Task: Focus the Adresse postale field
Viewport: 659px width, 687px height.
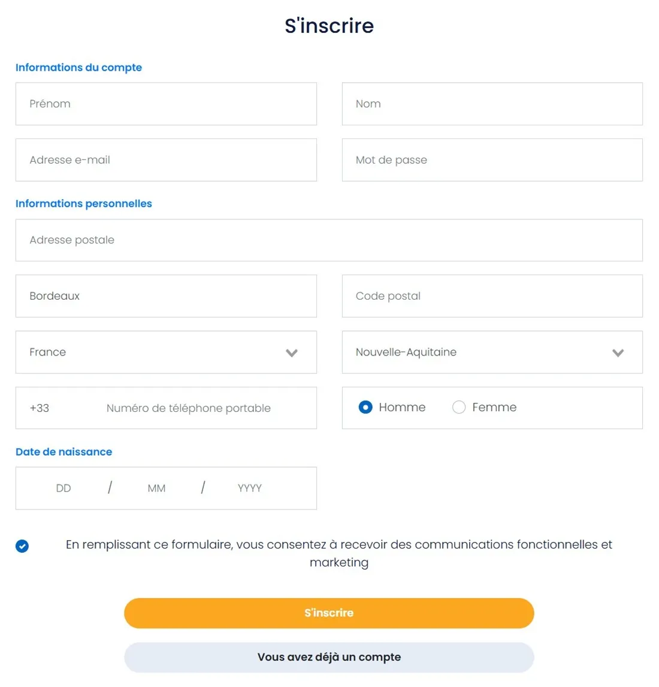Action: click(x=329, y=240)
